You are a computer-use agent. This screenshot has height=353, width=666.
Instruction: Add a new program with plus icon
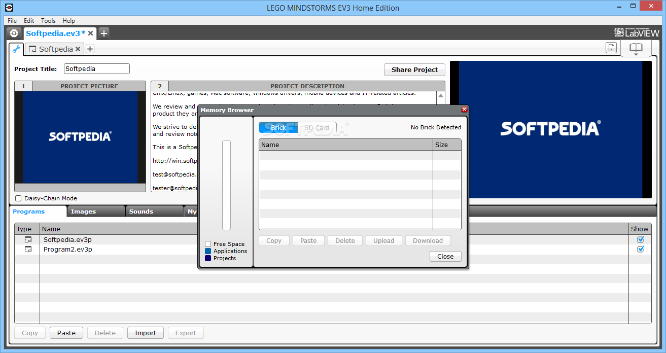[x=90, y=49]
